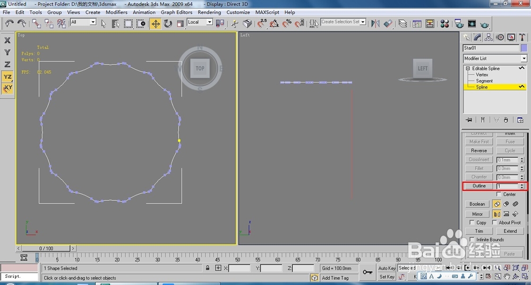The width and height of the screenshot is (531, 285).
Task: Enable the About Pivot checkbox
Action: tap(494, 222)
